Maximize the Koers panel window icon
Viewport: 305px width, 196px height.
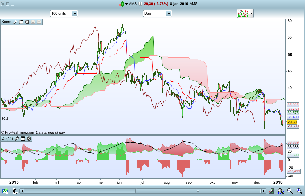click(x=21, y=22)
